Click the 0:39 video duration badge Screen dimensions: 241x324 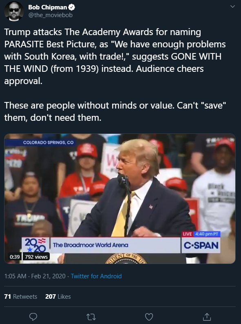point(15,257)
